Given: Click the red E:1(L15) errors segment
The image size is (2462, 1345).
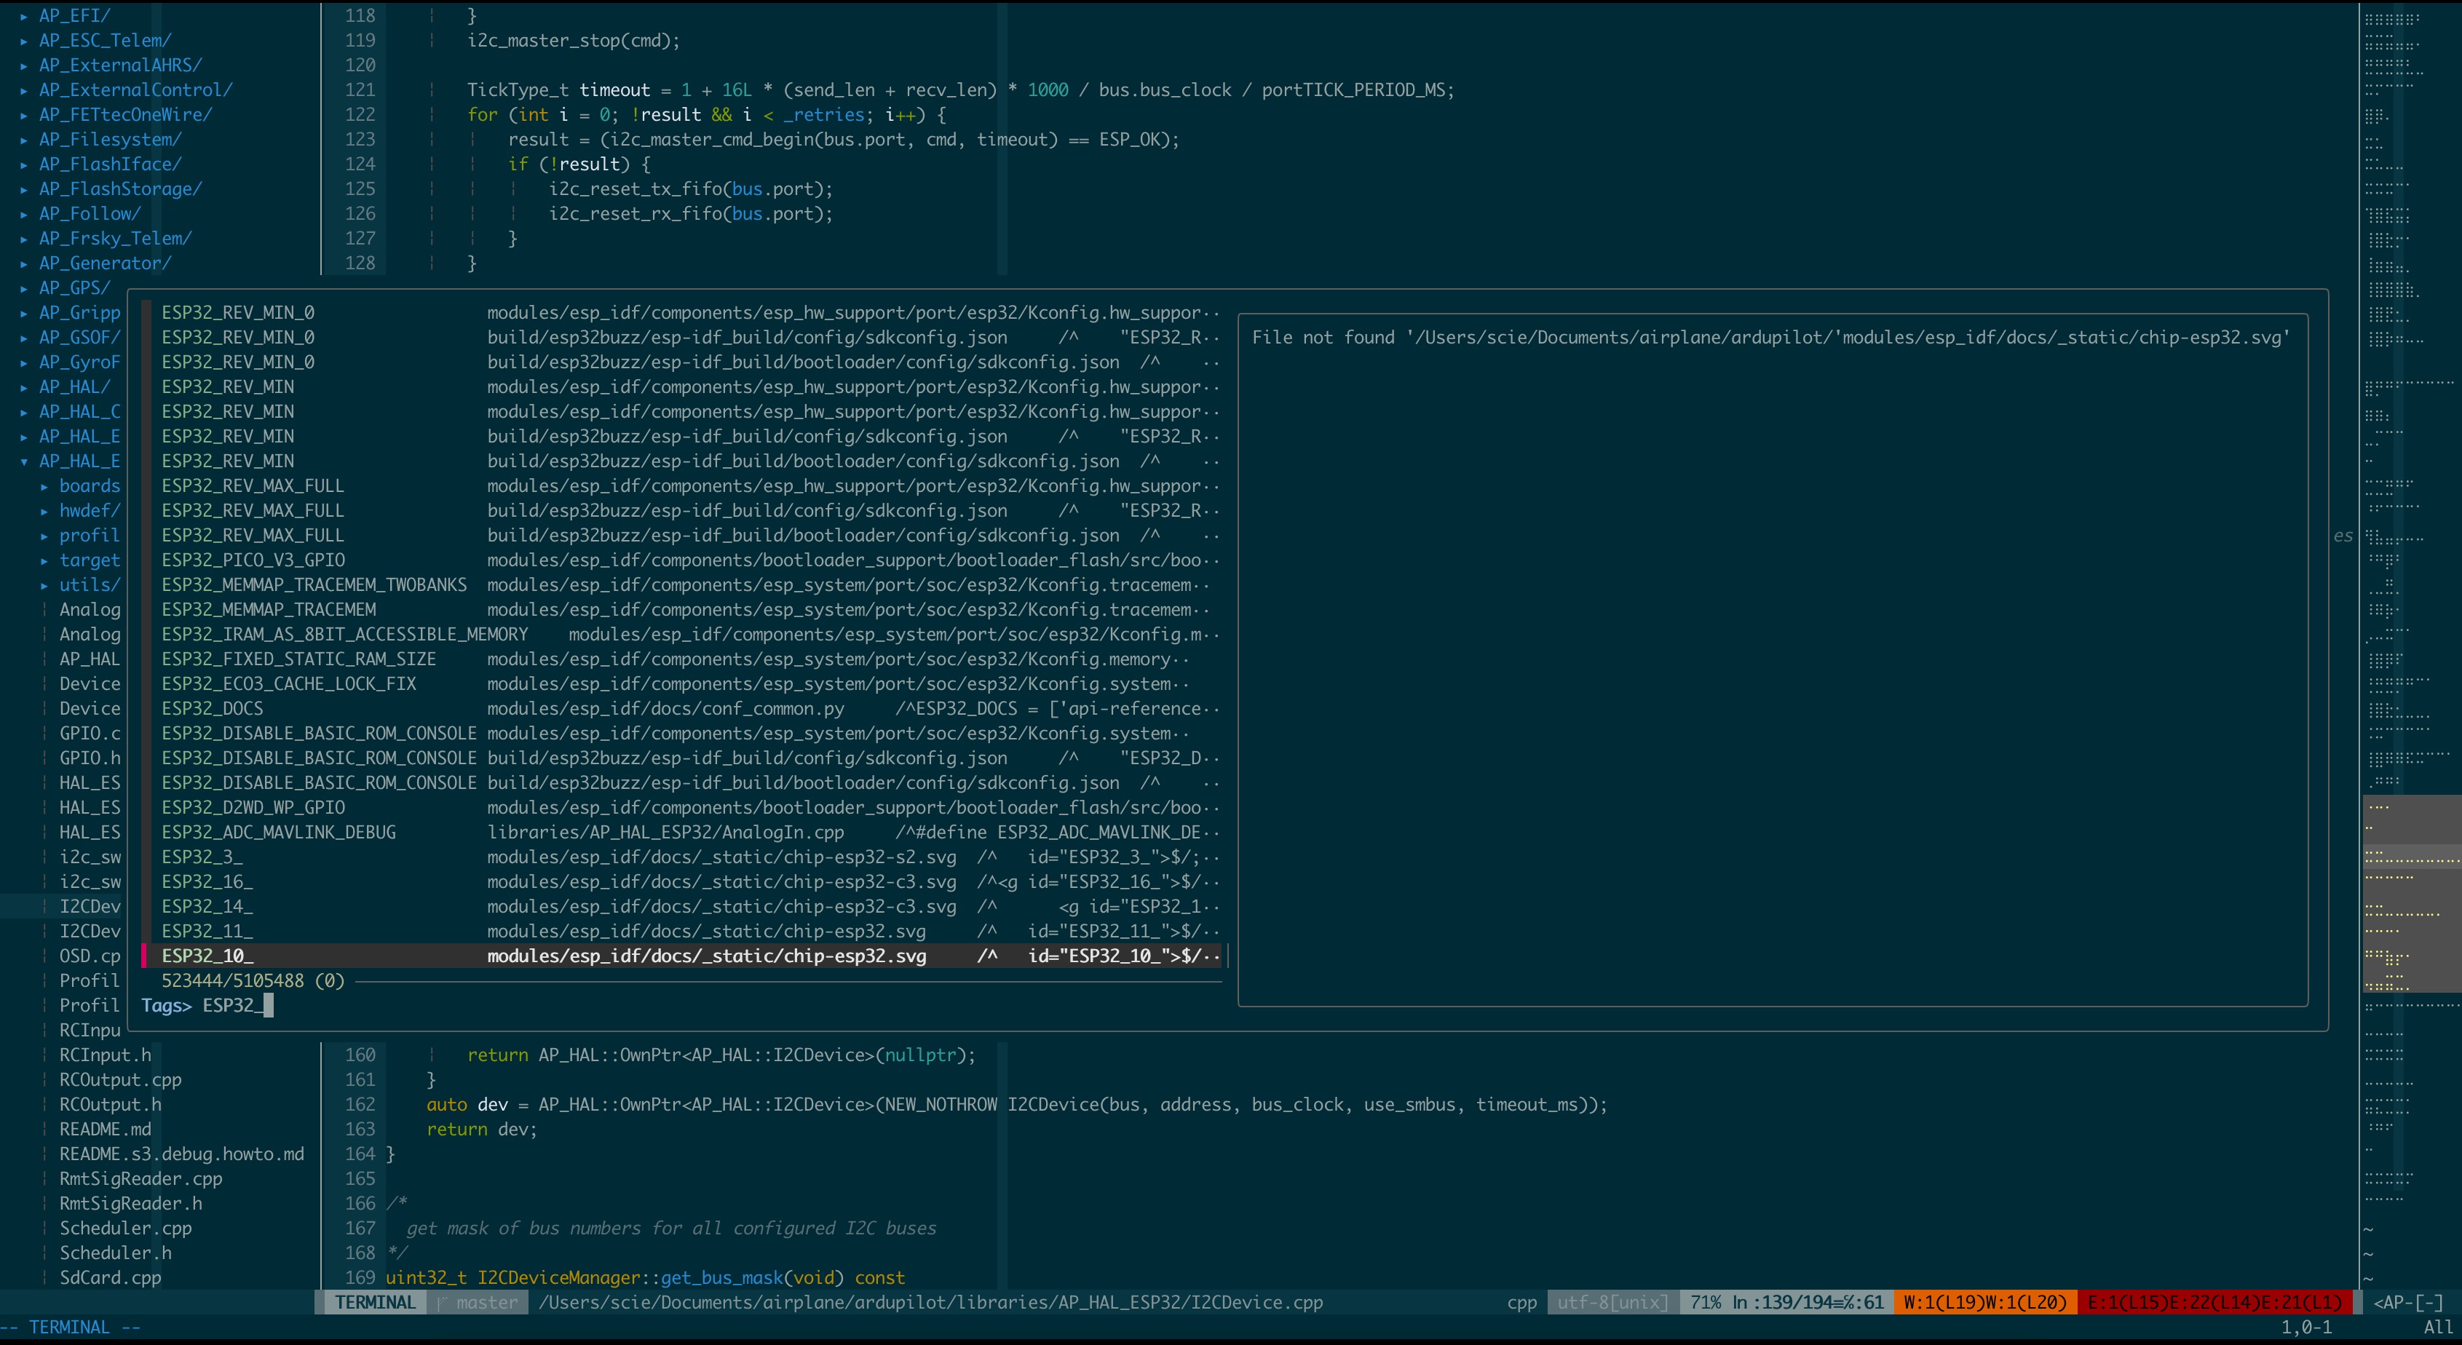Looking at the screenshot, I should point(2214,1303).
